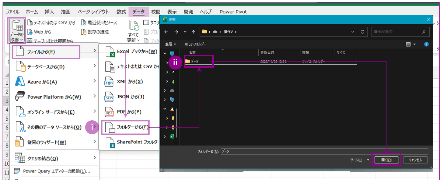
Task: Open クエリの結合(Q) submenu
Action: [55, 159]
